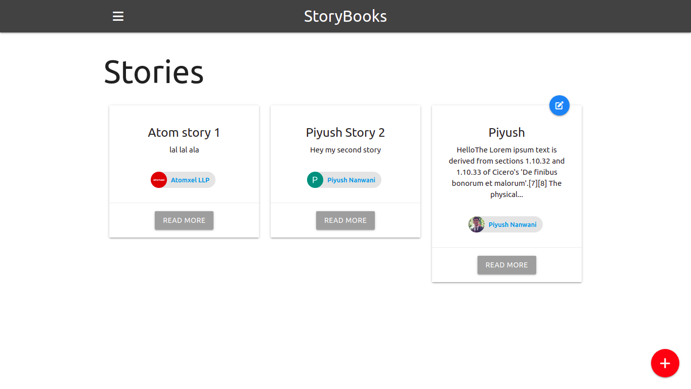691x389 pixels.
Task: Click the edit pencil icon on Piyush card
Action: [x=559, y=105]
